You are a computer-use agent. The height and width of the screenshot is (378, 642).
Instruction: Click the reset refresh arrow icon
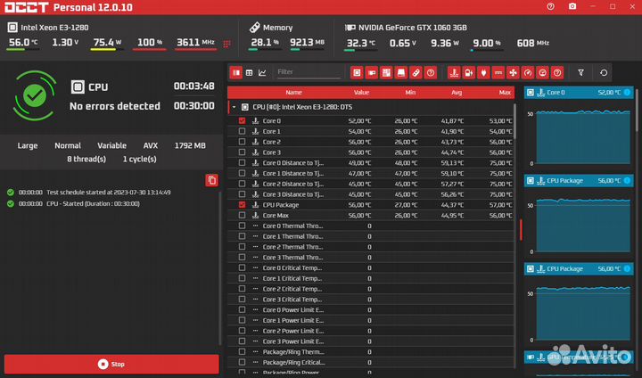(604, 72)
